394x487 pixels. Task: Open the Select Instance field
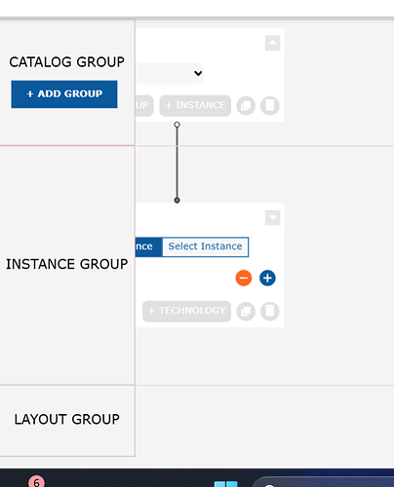205,246
